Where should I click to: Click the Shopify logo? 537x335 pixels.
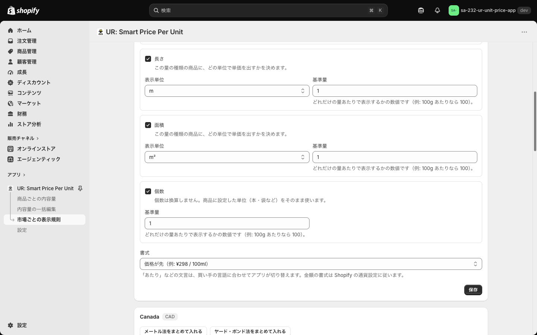23,10
